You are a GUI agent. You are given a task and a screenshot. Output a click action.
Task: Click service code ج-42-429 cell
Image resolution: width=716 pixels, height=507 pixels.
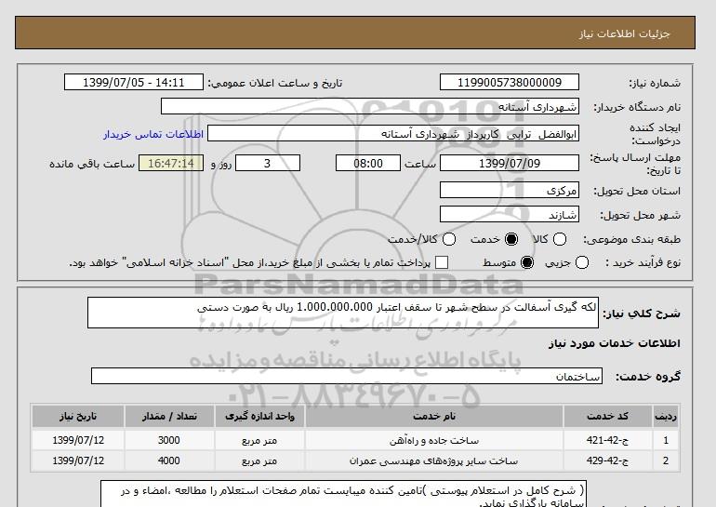(x=607, y=460)
